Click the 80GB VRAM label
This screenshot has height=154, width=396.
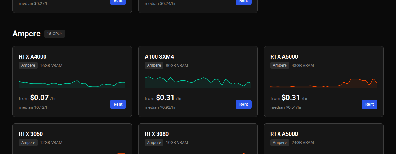click(x=177, y=65)
